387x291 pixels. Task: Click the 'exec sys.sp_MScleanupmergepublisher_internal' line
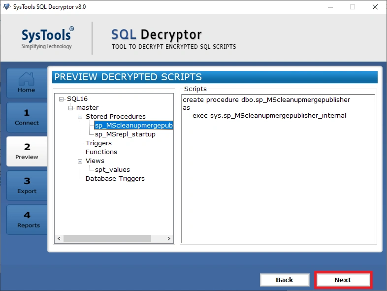coord(269,116)
